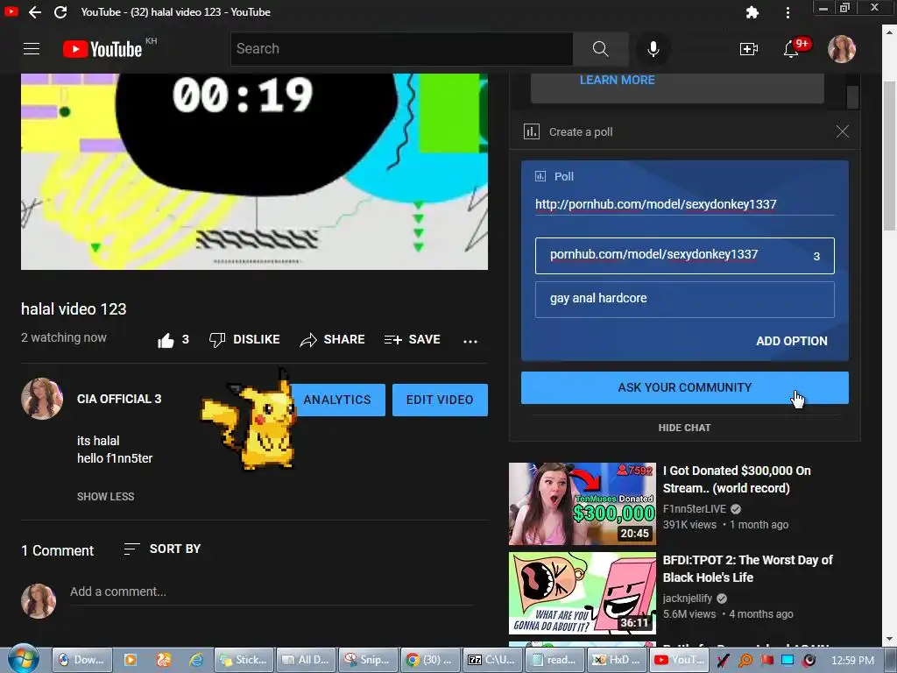Click the video title 'halal video 123'

pyautogui.click(x=74, y=309)
